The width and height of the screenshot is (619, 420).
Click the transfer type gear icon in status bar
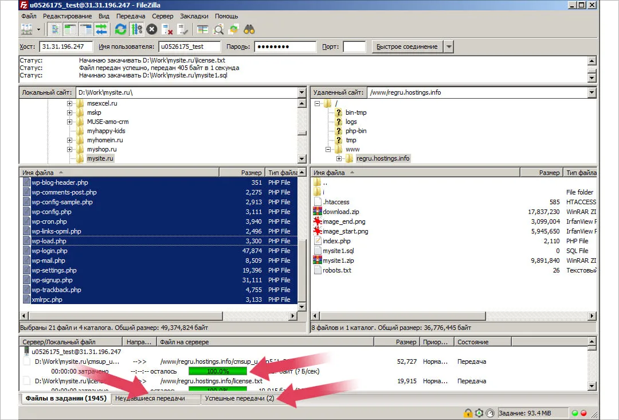(x=479, y=413)
